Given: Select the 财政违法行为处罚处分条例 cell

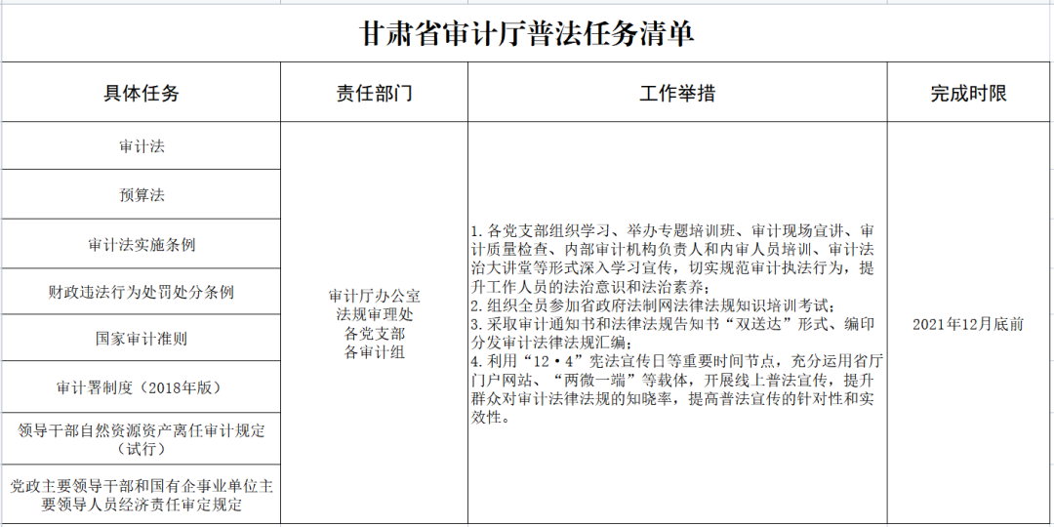Looking at the screenshot, I should pyautogui.click(x=142, y=291).
